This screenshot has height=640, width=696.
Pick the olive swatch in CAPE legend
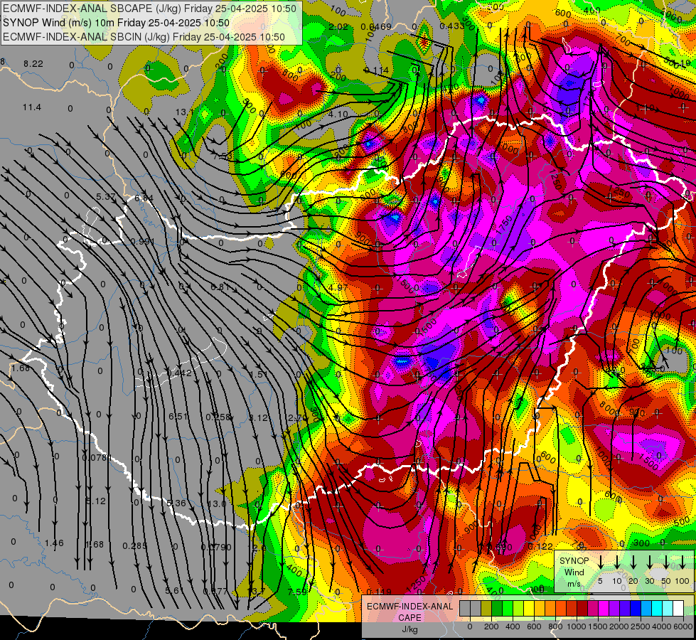(486, 608)
